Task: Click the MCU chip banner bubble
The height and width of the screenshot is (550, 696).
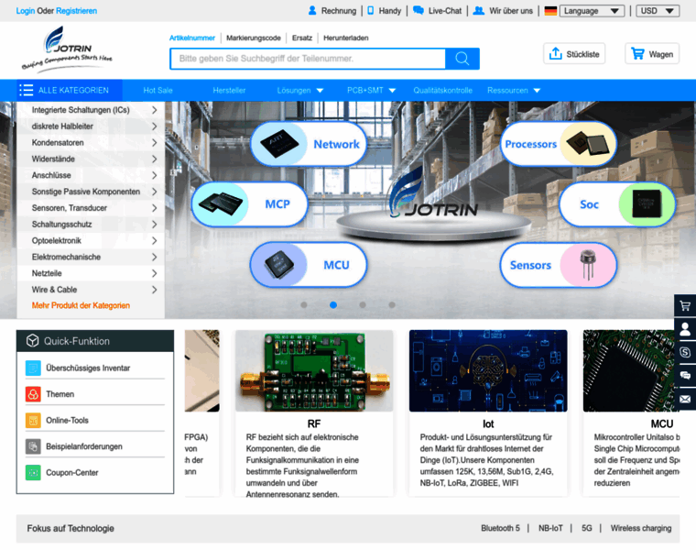Action: tap(309, 265)
